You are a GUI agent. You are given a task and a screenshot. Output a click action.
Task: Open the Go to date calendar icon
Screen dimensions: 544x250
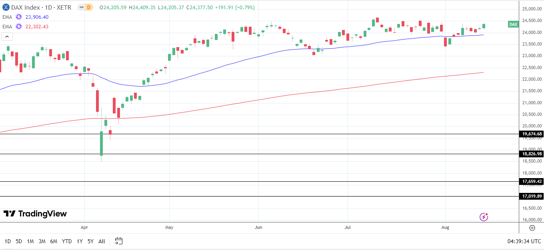[118, 241]
